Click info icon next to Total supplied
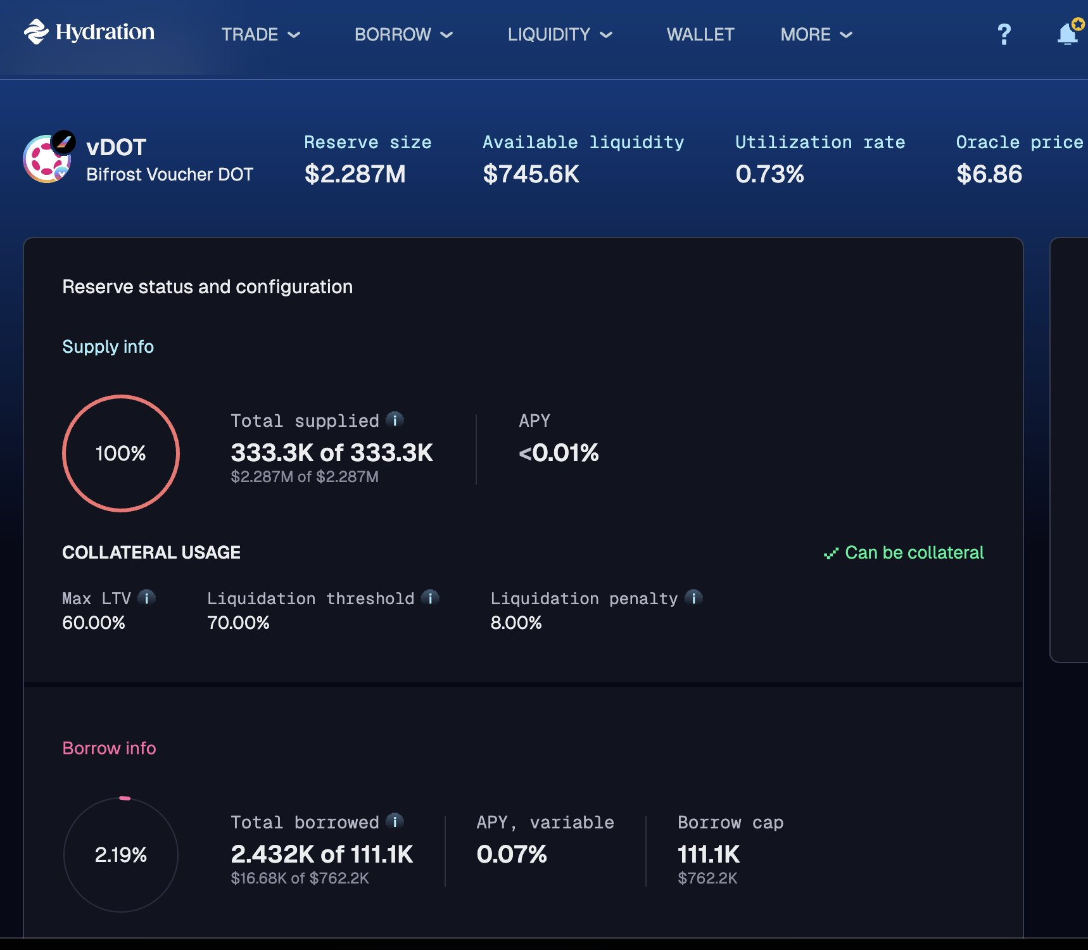The height and width of the screenshot is (950, 1088). coord(395,420)
